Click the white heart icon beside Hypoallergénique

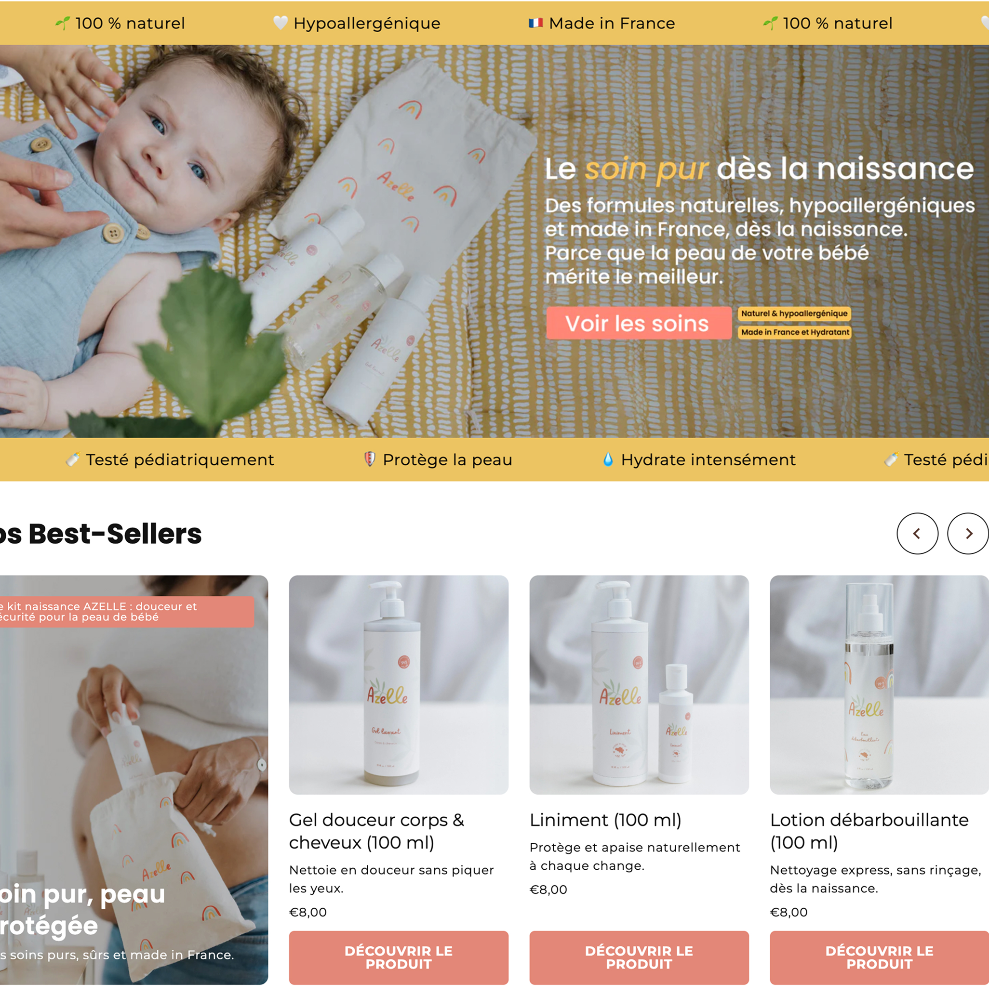point(280,23)
